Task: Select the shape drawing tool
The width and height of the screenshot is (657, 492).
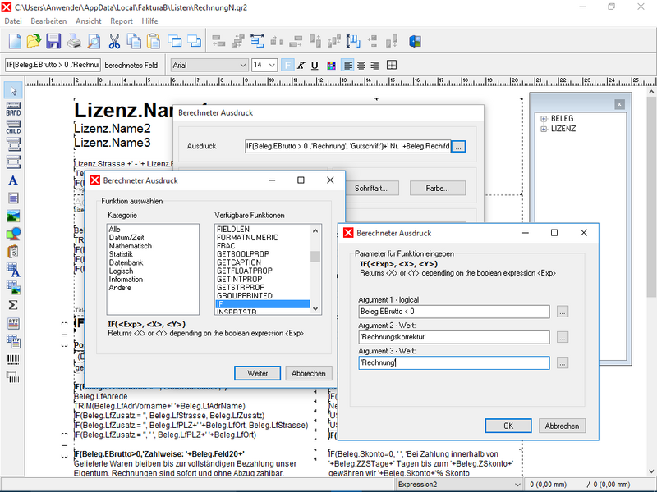Action: pos(13,234)
